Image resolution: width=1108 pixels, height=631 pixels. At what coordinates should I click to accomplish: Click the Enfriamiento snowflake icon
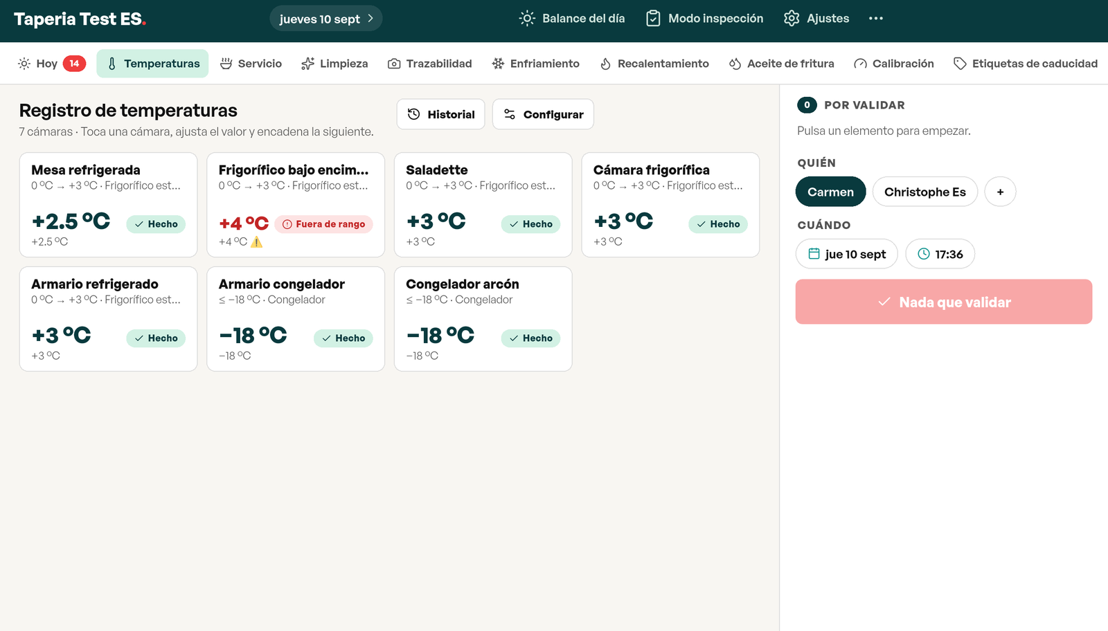click(498, 64)
